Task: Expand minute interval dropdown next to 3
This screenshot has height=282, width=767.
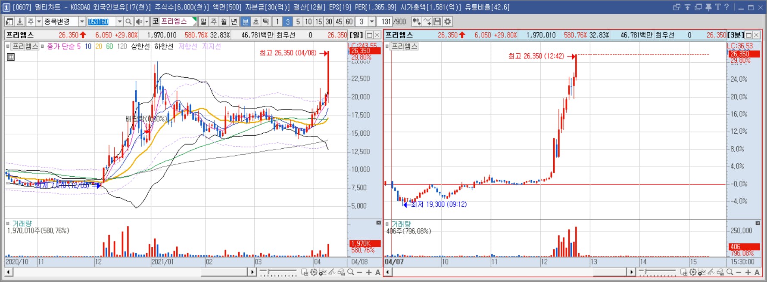Action: point(372,21)
